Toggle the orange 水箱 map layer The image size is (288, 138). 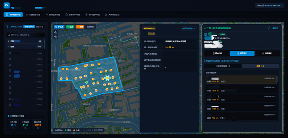(80, 27)
